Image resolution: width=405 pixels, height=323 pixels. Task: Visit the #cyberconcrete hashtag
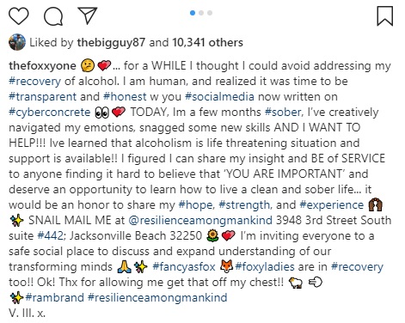pos(50,113)
